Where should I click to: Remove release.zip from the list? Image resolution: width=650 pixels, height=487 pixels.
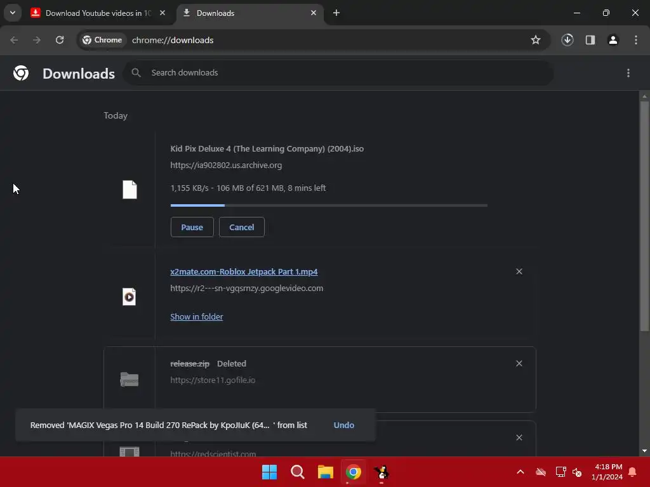click(519, 363)
